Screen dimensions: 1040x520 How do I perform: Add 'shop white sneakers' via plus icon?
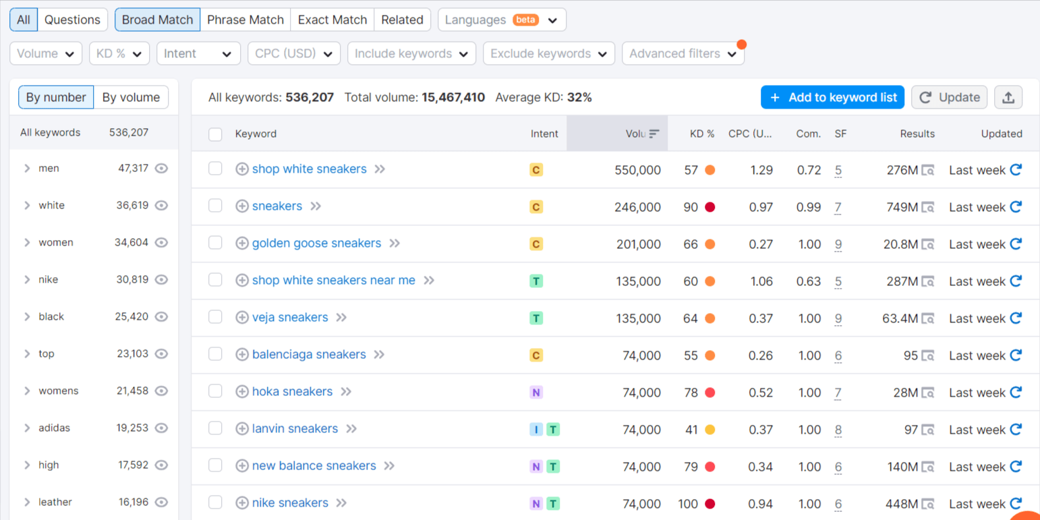241,169
